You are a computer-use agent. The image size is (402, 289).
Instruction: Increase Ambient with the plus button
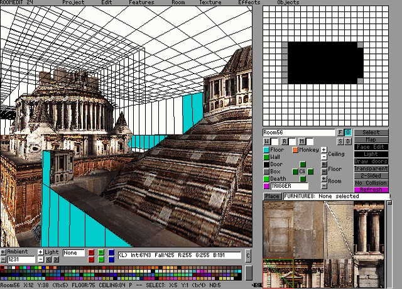(x=3, y=252)
